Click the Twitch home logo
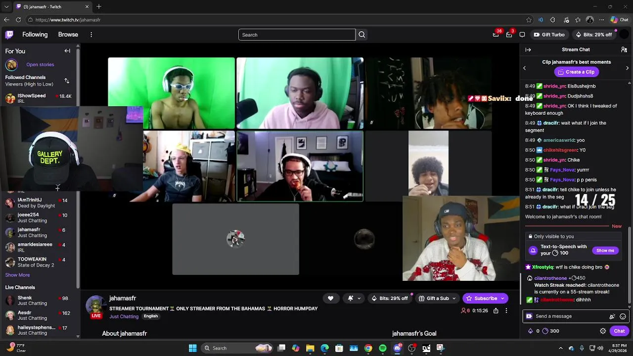 (x=9, y=35)
